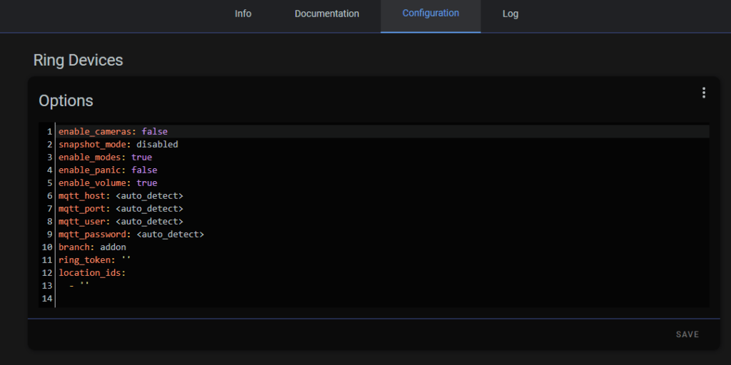Click the mqtt_user: <auto_detect> line
The width and height of the screenshot is (731, 365).
coord(121,221)
